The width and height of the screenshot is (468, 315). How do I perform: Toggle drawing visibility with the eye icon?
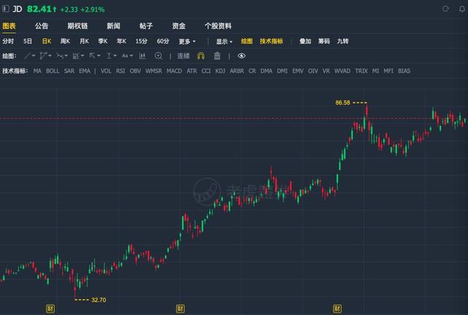point(241,56)
